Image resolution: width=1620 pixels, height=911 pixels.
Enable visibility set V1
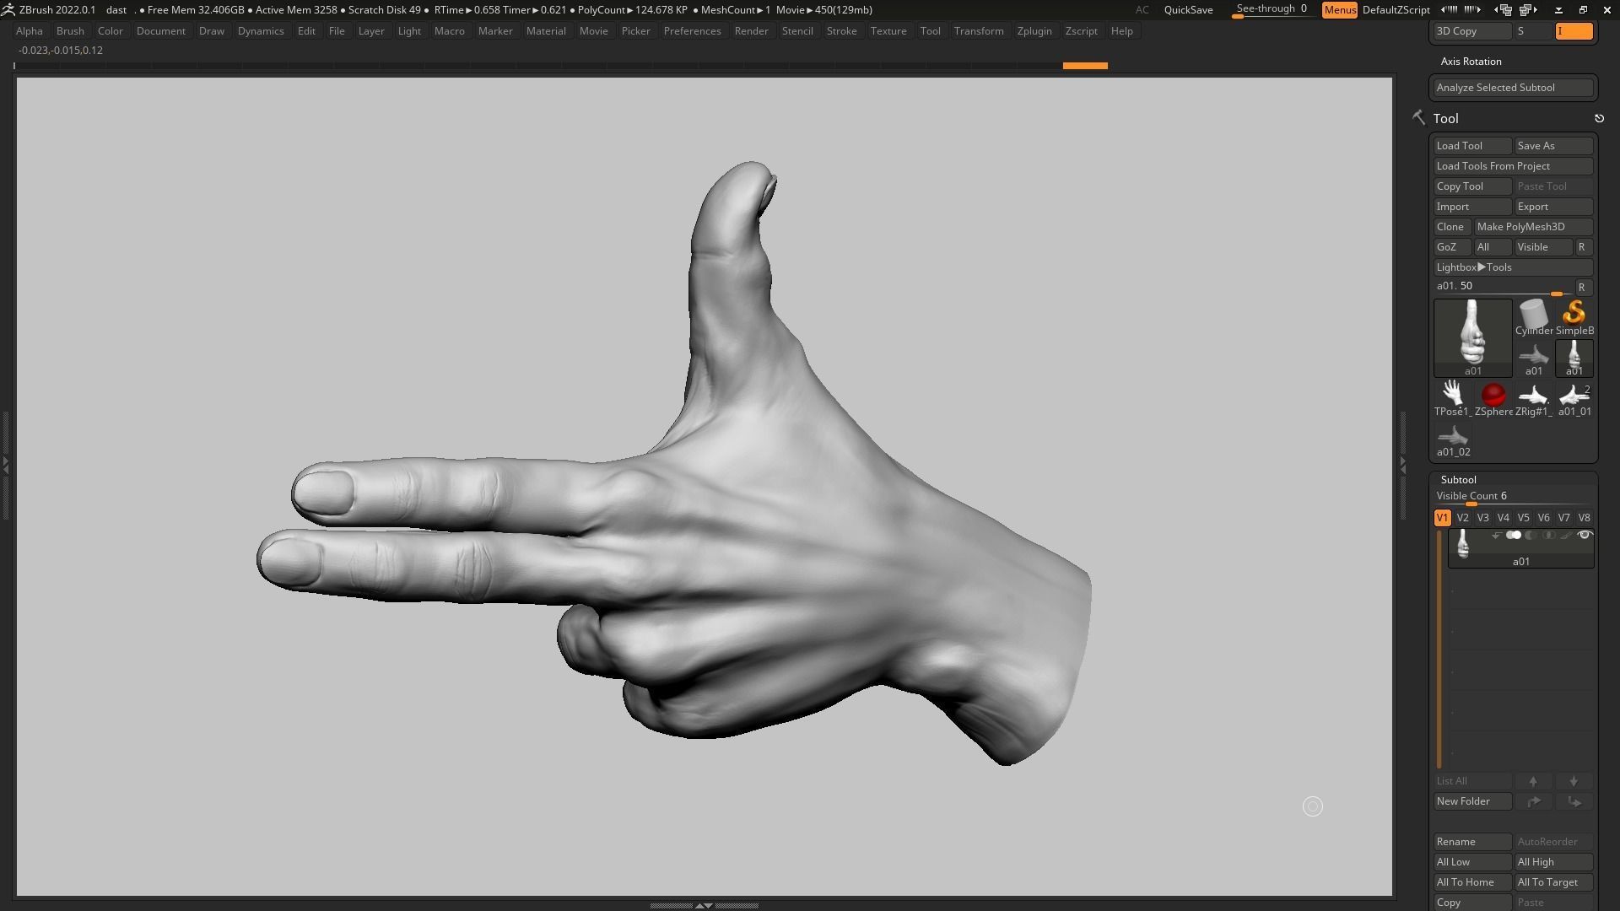pos(1442,518)
